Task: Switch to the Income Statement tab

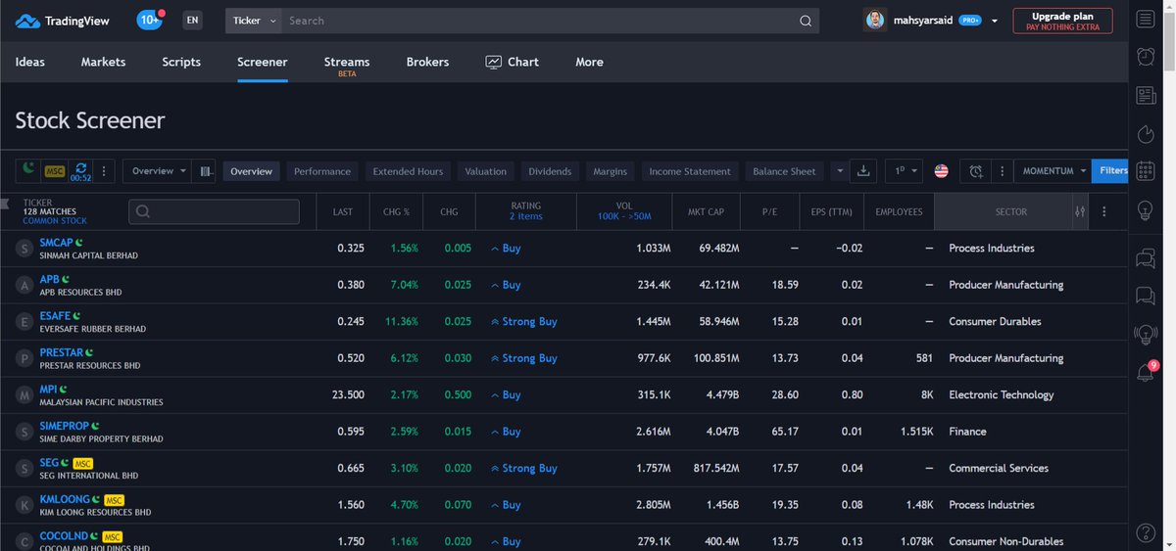Action: tap(690, 171)
